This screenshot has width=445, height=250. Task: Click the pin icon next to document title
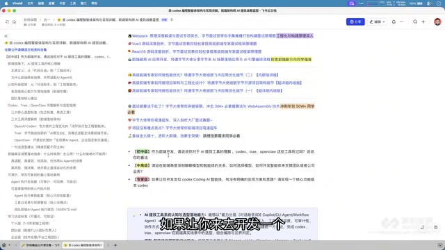pyautogui.click(x=172, y=20)
